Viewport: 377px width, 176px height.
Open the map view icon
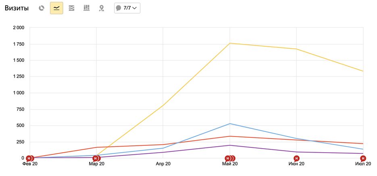pyautogui.click(x=102, y=8)
